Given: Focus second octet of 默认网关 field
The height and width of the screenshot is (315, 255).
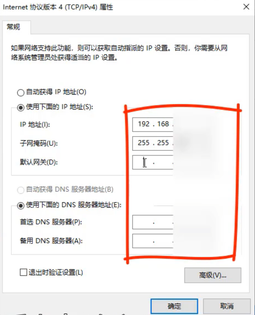Looking at the screenshot, I should [163, 162].
